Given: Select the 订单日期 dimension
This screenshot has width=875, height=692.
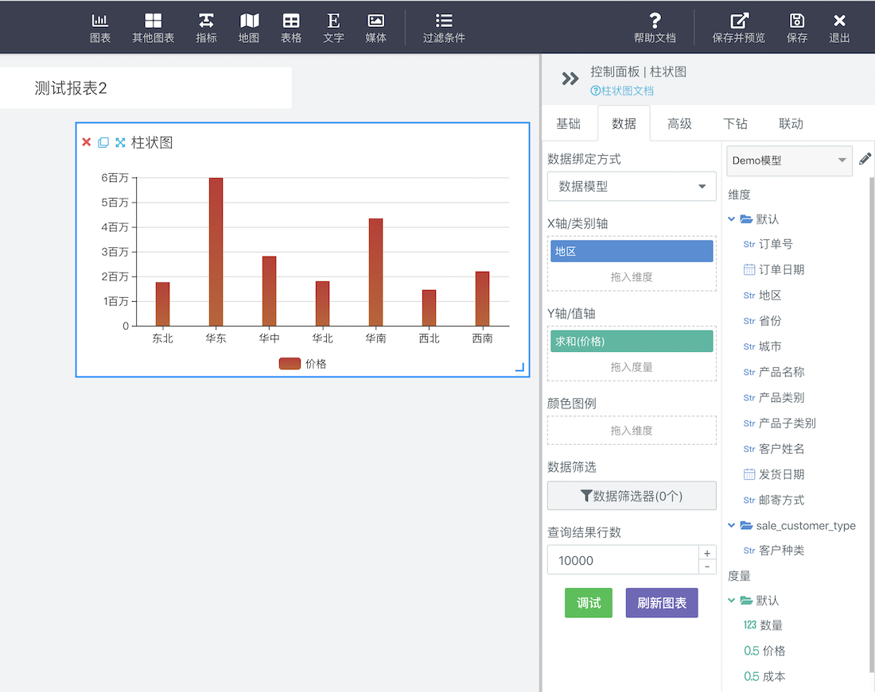Looking at the screenshot, I should (781, 269).
